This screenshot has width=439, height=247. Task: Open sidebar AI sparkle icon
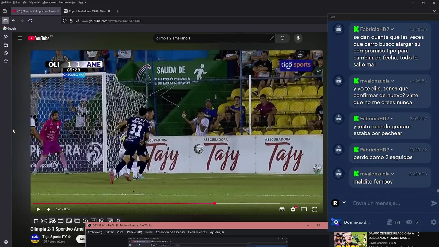[x=6, y=37]
